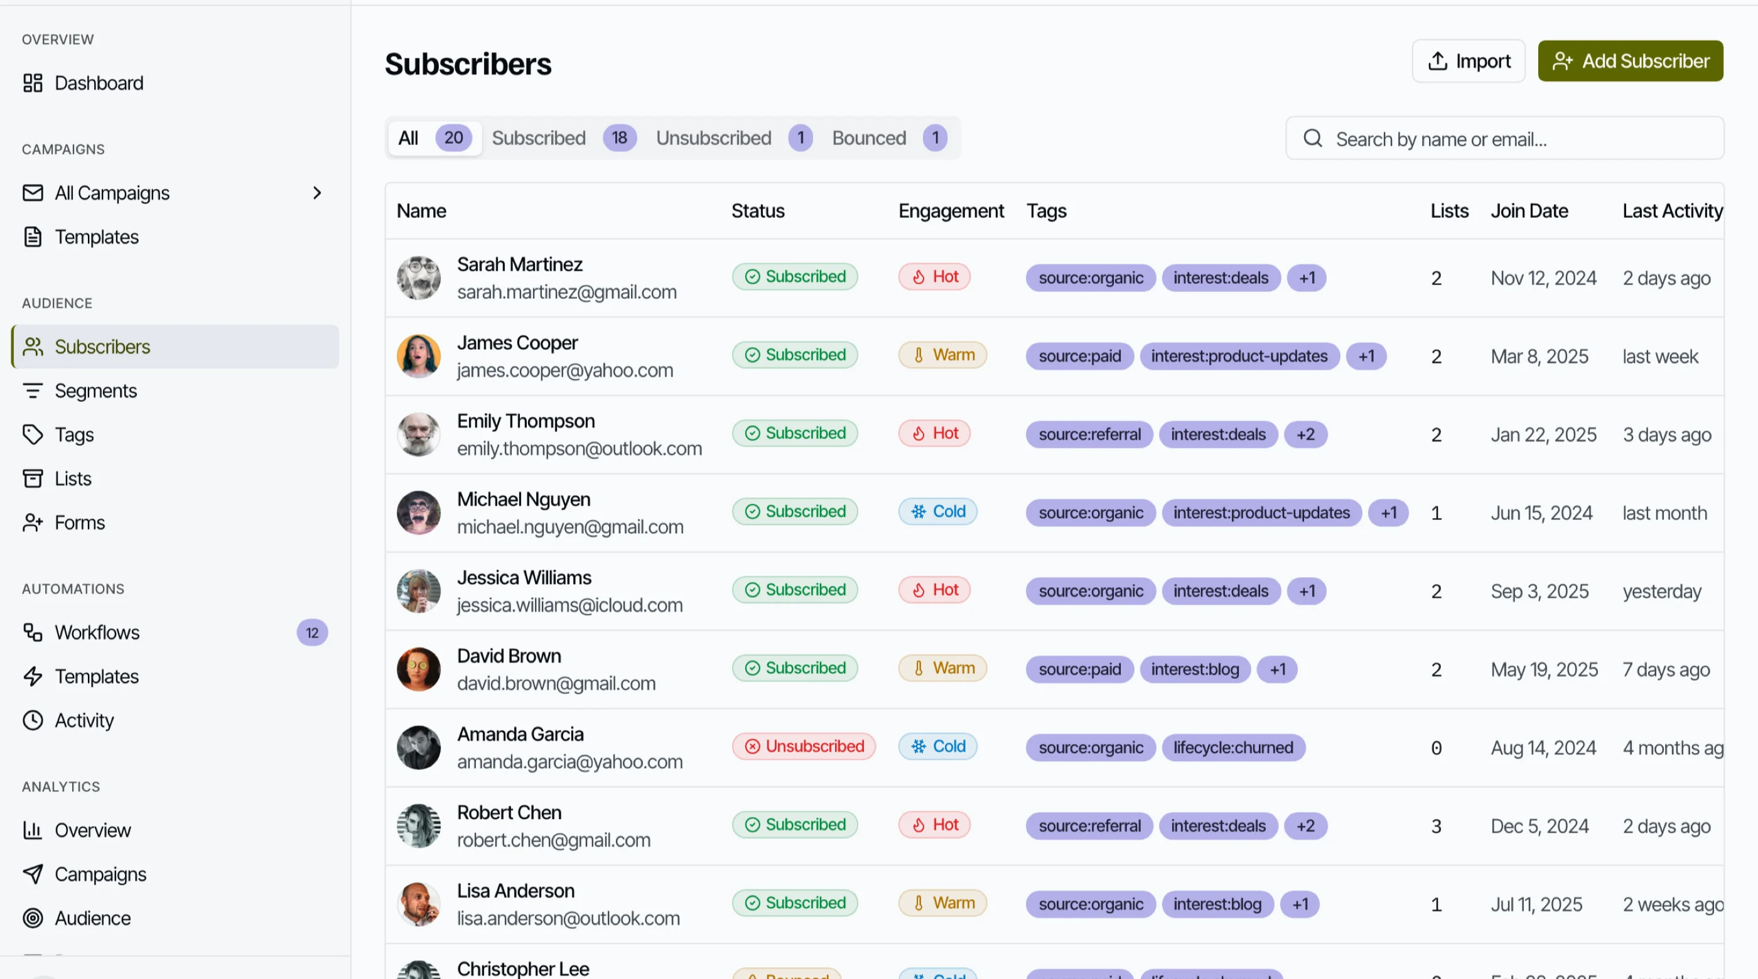Click the Lists archive icon
Screen dimensions: 1758x979
pos(33,479)
